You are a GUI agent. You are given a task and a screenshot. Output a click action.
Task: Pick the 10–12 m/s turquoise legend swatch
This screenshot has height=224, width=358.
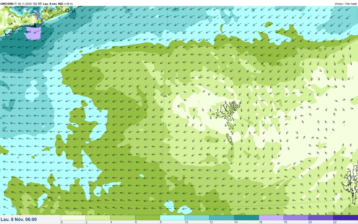pyautogui.click(x=197, y=218)
